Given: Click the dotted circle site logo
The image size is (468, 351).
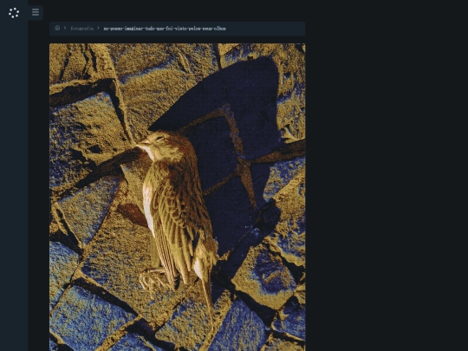Looking at the screenshot, I should tap(14, 13).
